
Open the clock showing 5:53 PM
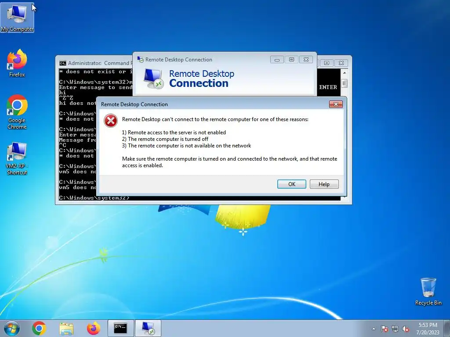tap(428, 328)
